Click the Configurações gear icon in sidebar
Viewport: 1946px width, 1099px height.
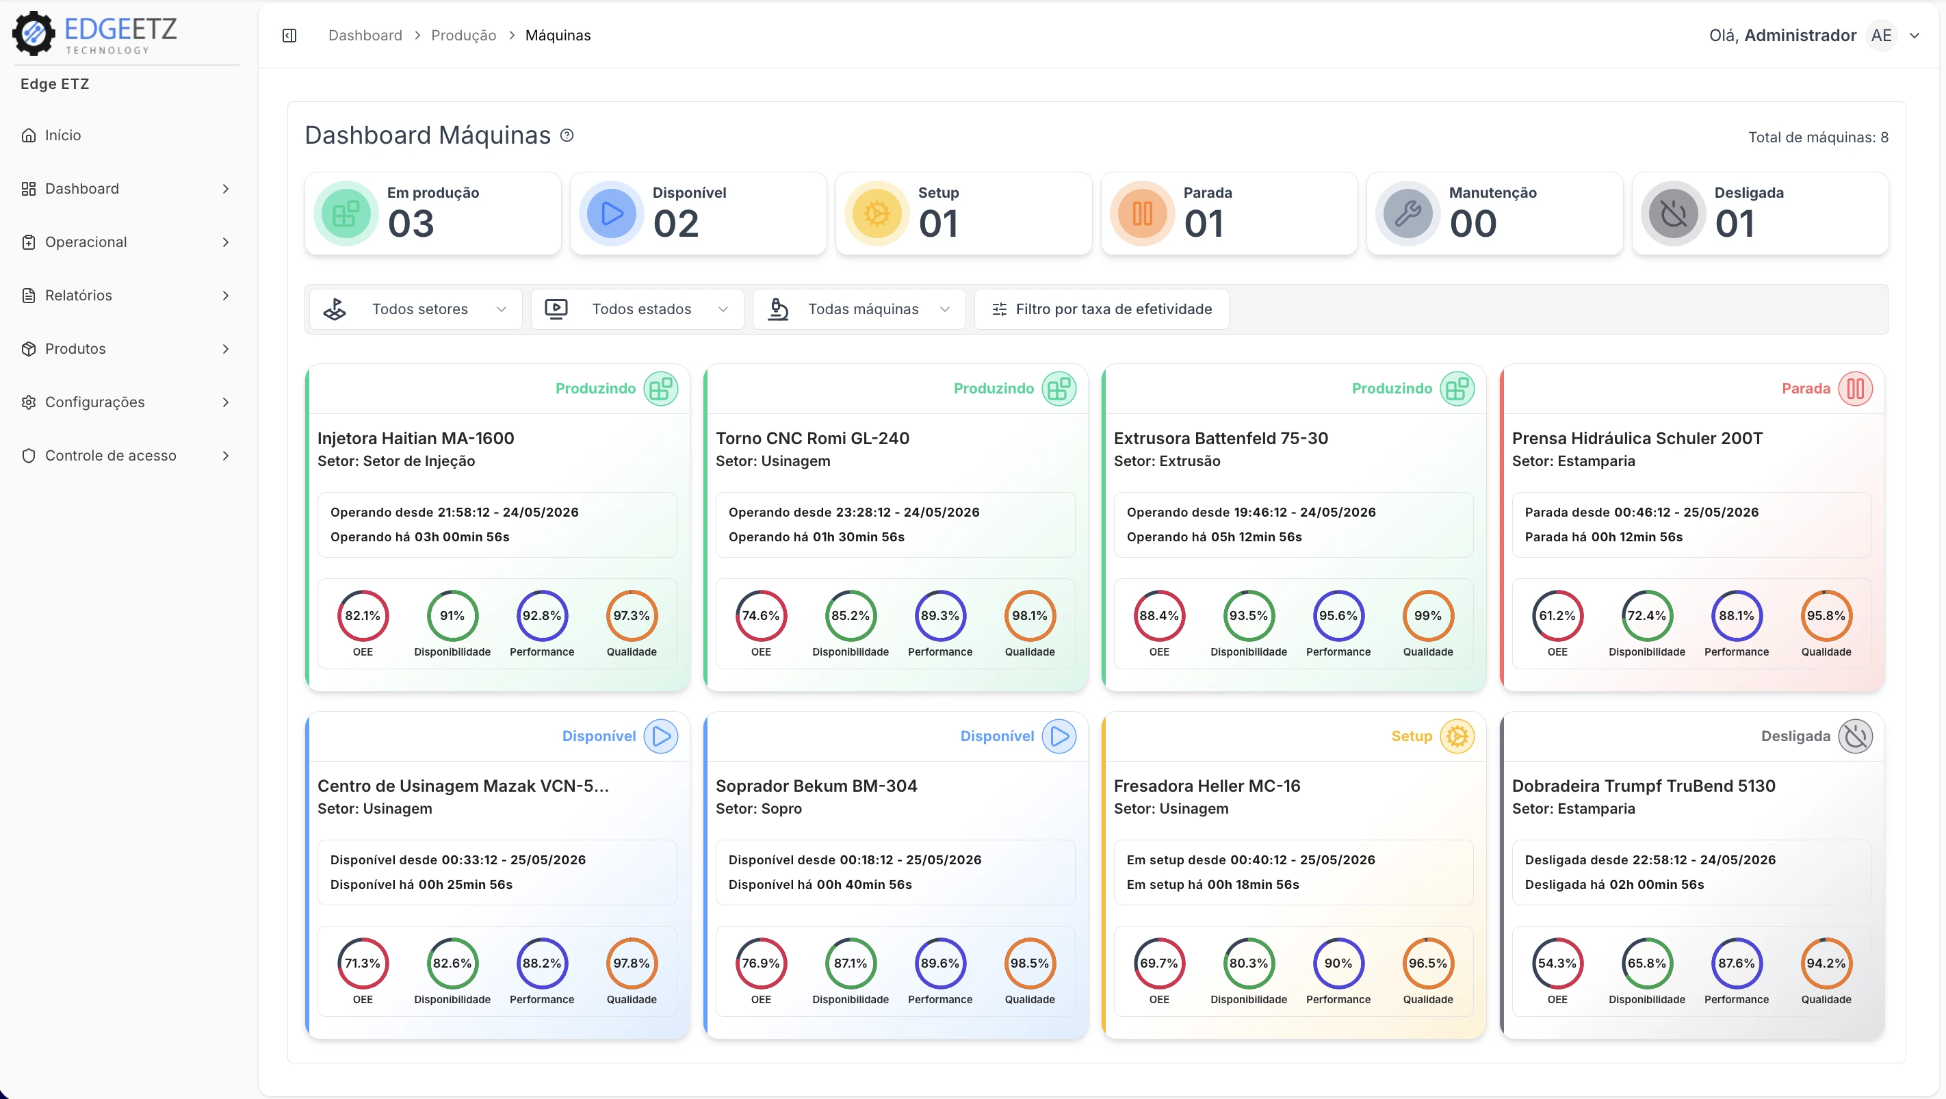point(29,402)
